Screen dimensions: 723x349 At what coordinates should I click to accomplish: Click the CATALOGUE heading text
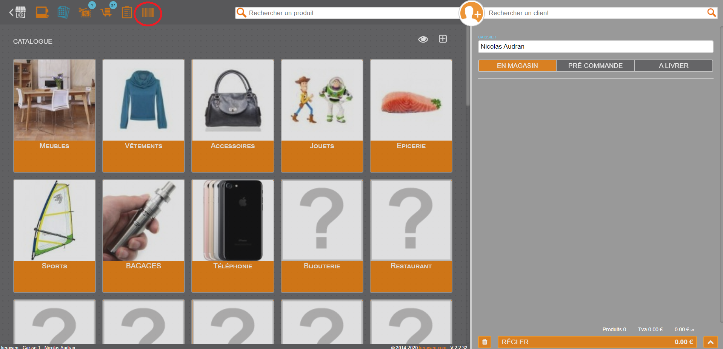(32, 41)
